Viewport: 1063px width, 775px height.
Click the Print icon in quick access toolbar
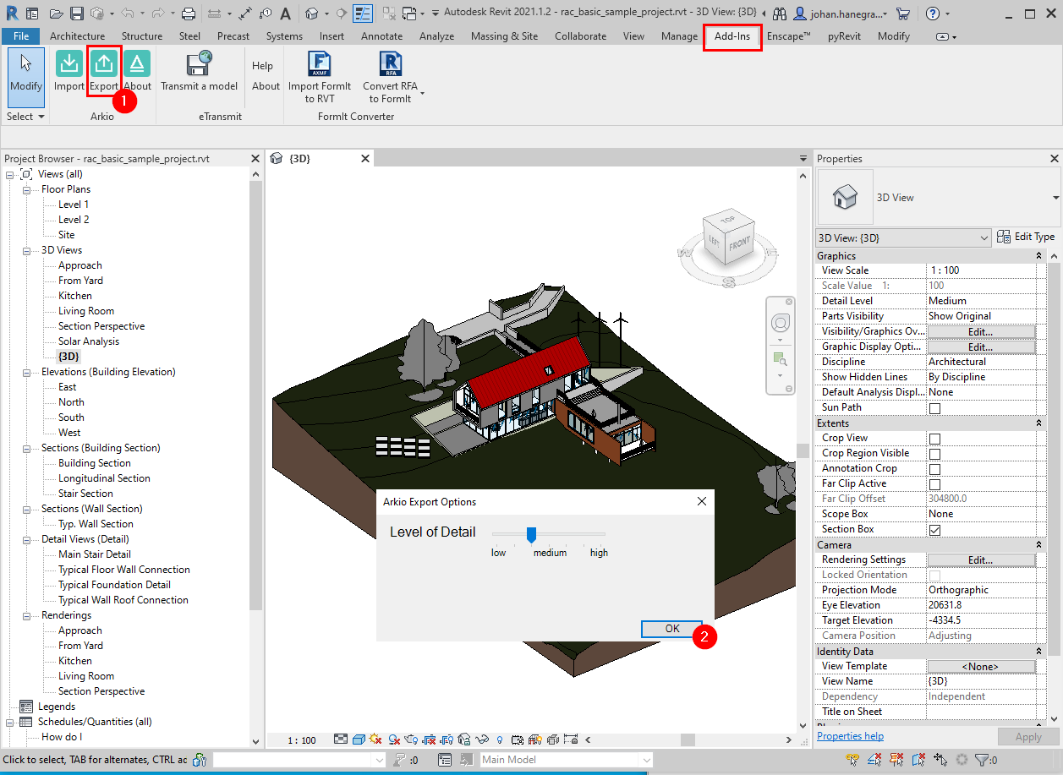pos(189,14)
